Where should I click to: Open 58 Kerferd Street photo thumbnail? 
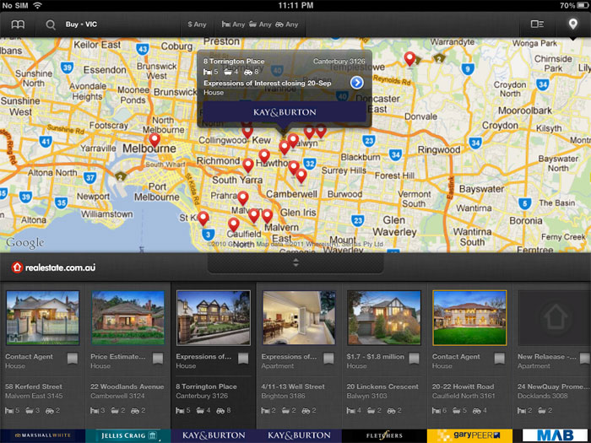click(x=42, y=317)
